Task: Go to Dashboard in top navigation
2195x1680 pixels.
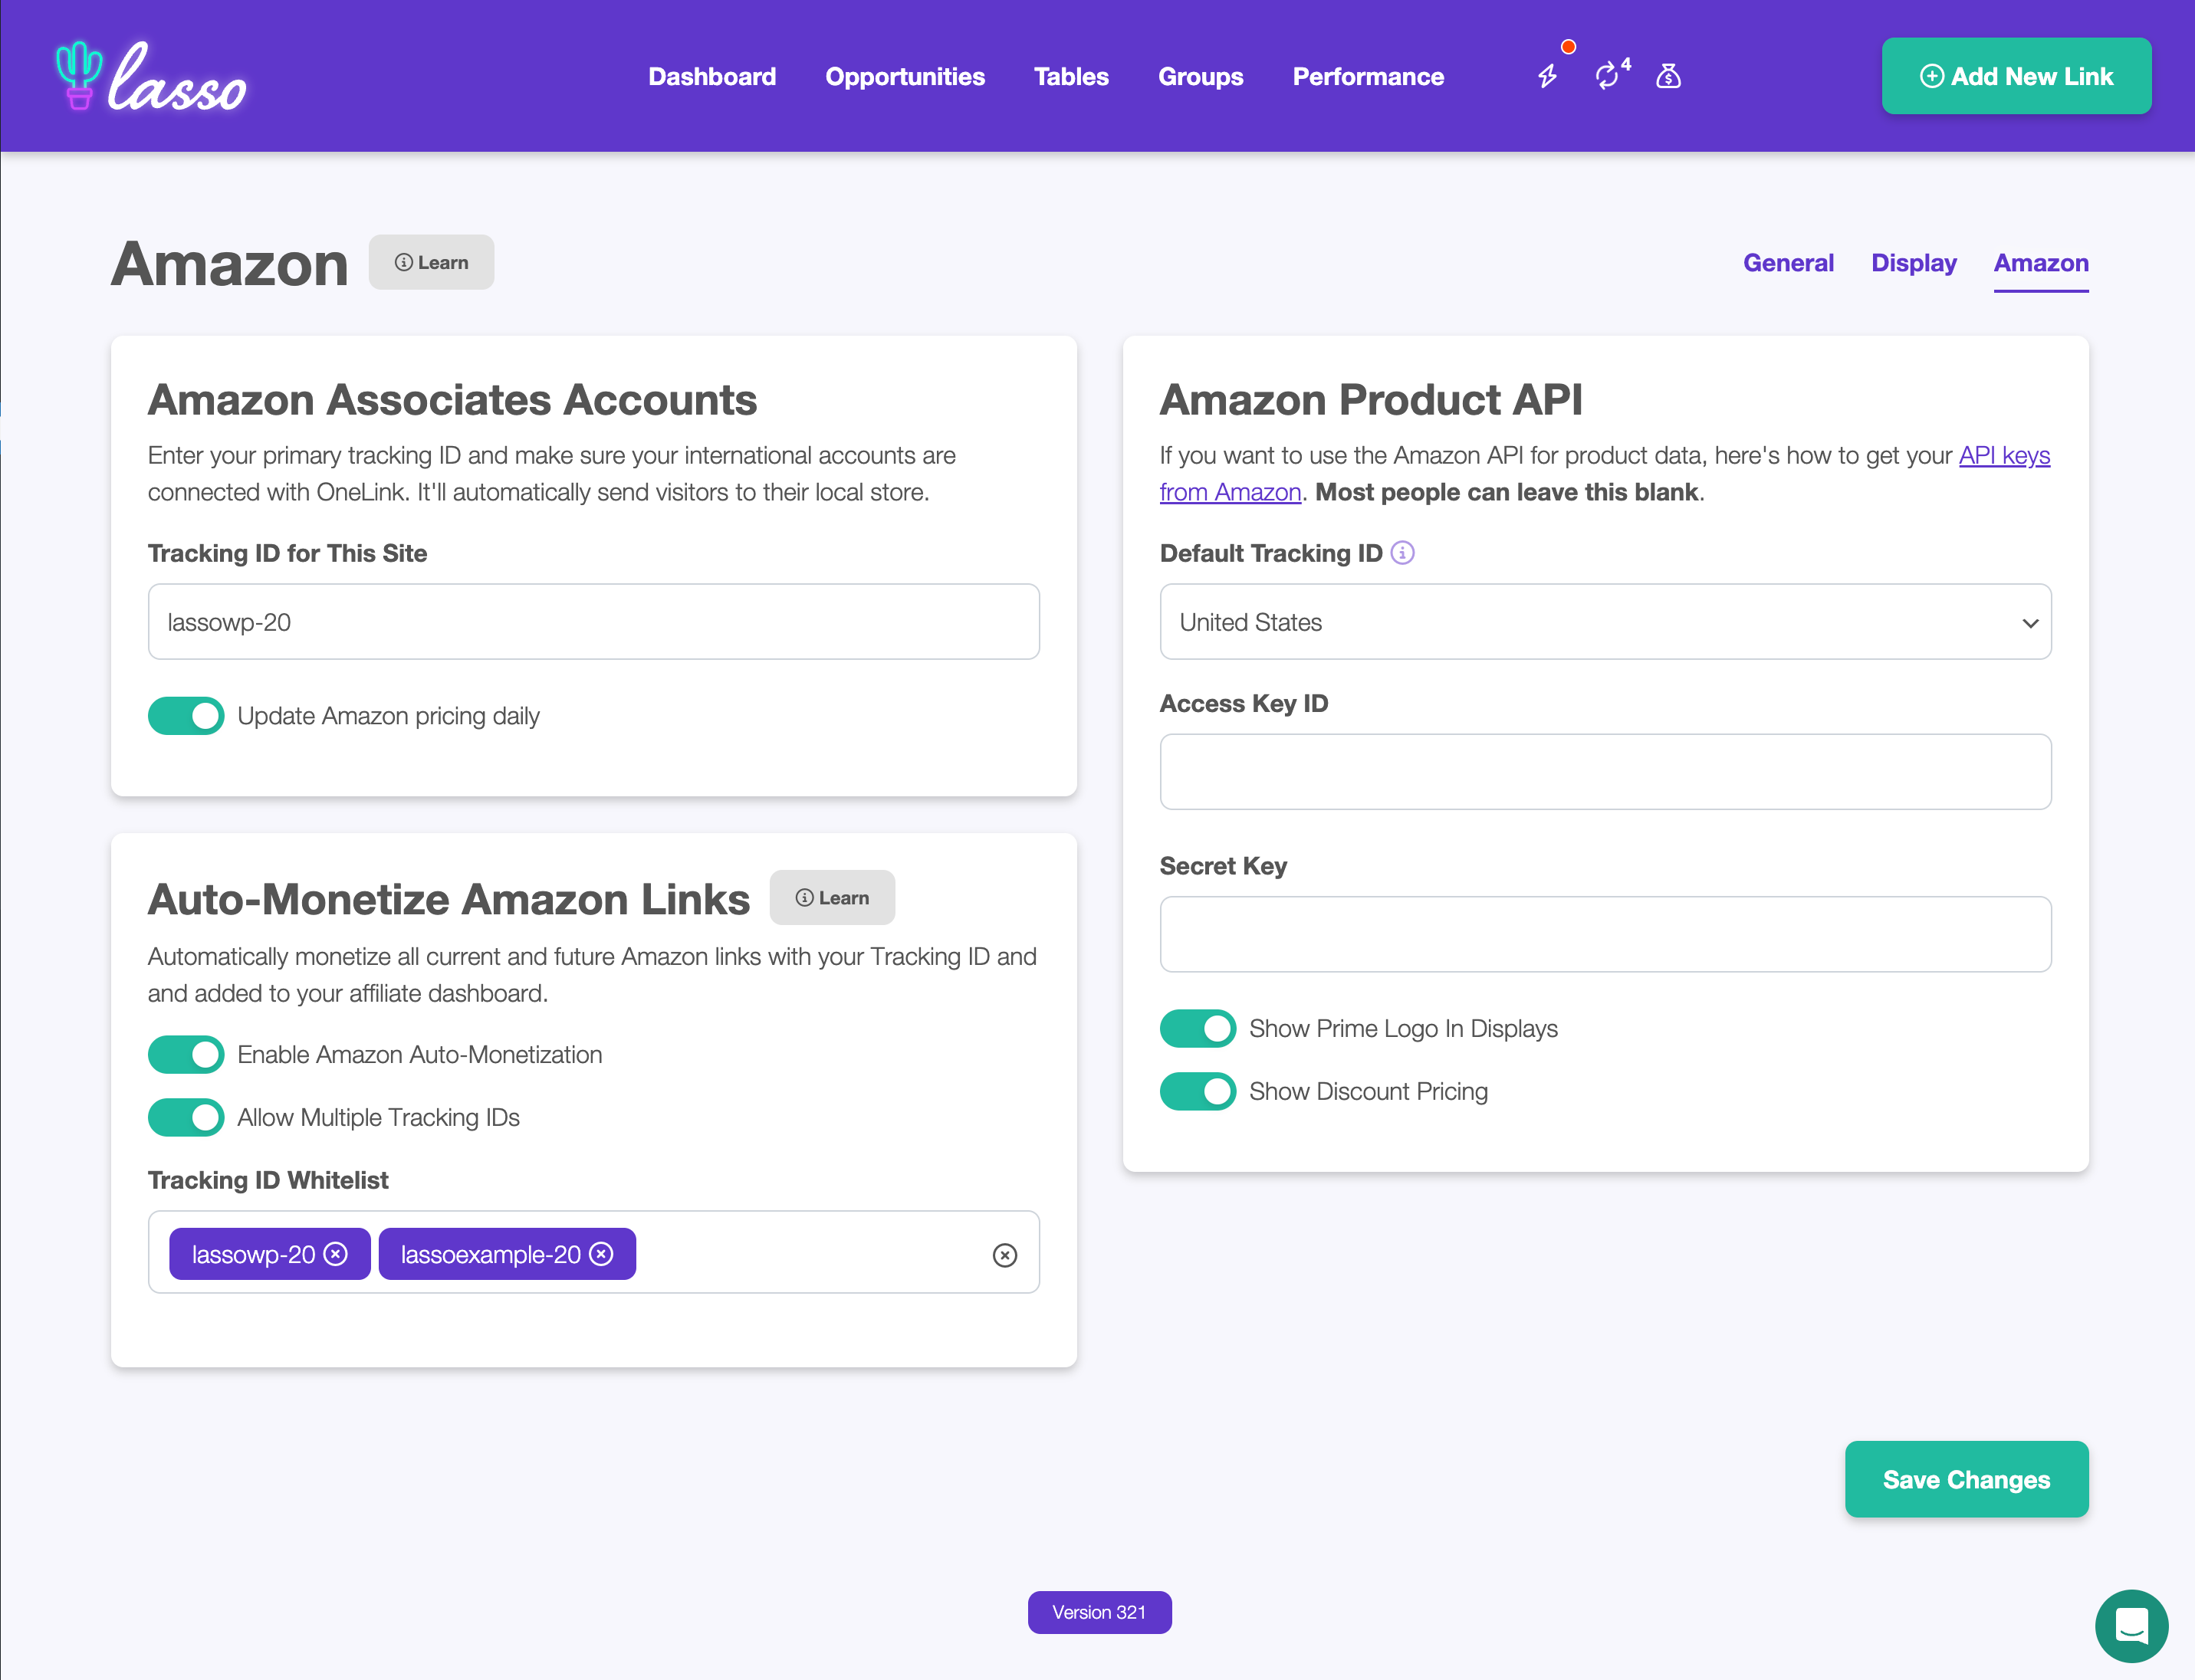Action: pos(711,77)
